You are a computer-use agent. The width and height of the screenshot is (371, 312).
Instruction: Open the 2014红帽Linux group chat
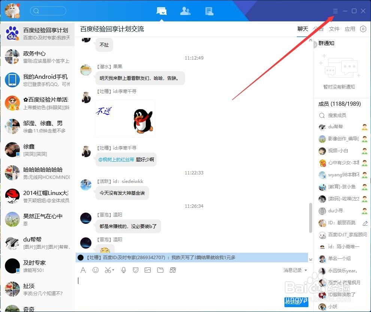pyautogui.click(x=37, y=196)
